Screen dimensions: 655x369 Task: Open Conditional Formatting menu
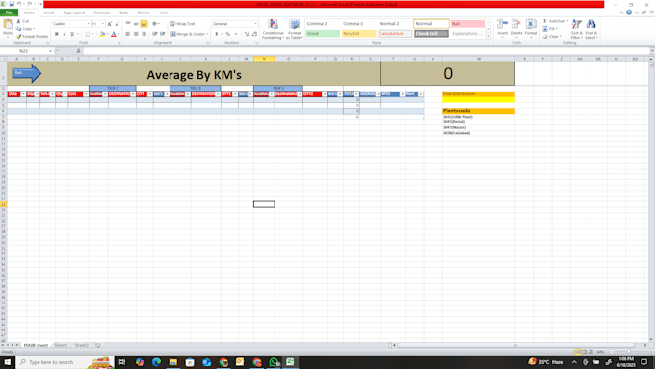pyautogui.click(x=273, y=29)
